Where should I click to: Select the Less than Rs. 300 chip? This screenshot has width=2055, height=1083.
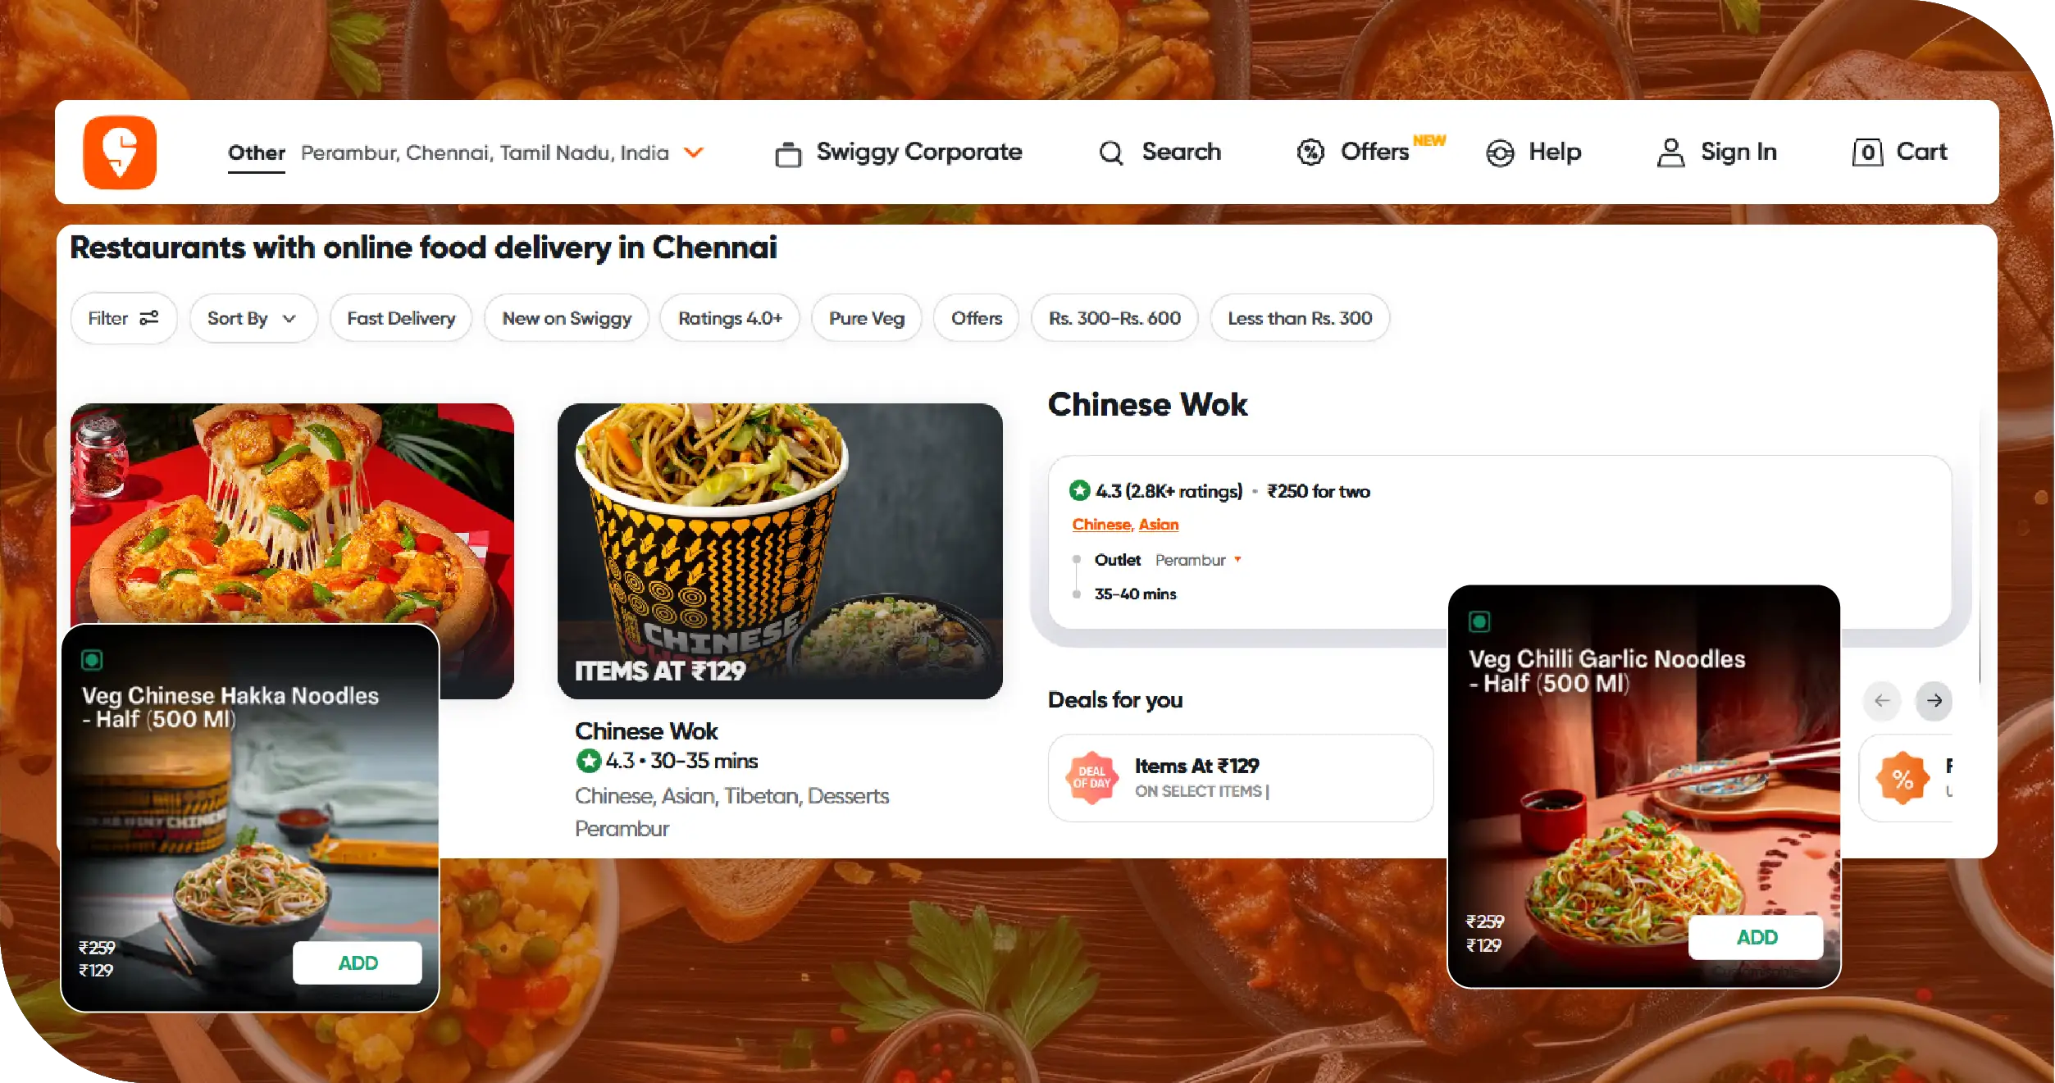coord(1299,318)
